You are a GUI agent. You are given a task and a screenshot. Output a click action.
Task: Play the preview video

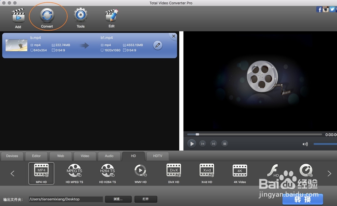point(191,143)
